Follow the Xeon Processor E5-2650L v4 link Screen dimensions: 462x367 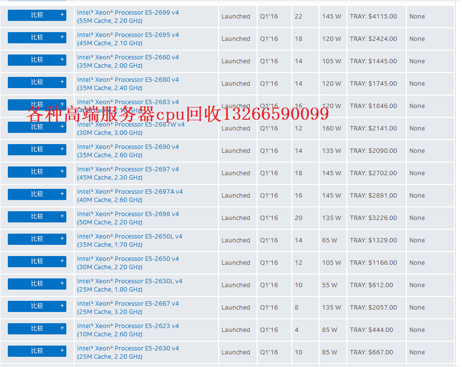130,240
